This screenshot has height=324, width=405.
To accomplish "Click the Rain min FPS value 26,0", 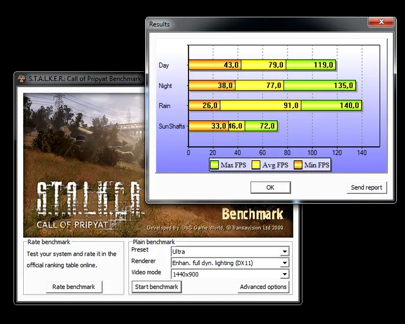I will (210, 105).
